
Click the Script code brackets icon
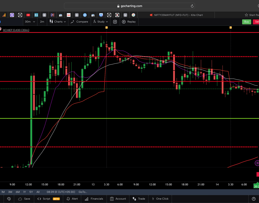[x=39, y=199]
